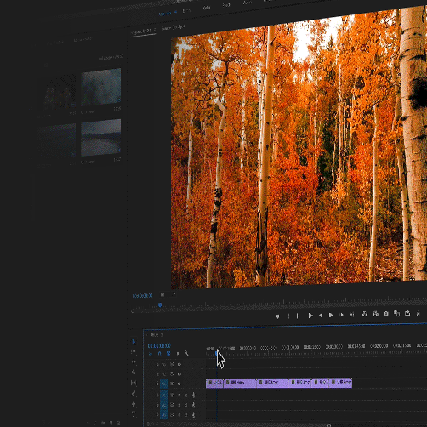Click the Program monitor scrubber playhead
This screenshot has width=427, height=427.
pos(160,305)
